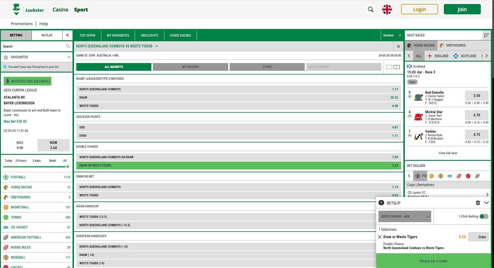Select the ice hockey icon in Bet Builder

click(450, 176)
